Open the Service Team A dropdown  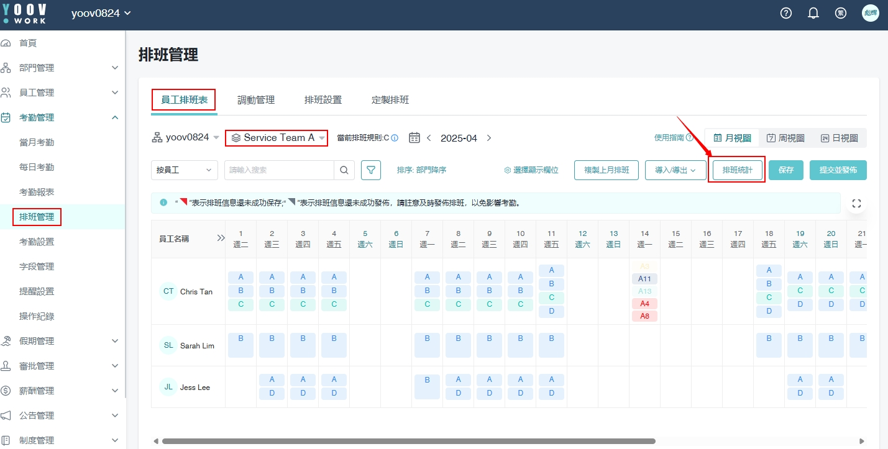(277, 138)
